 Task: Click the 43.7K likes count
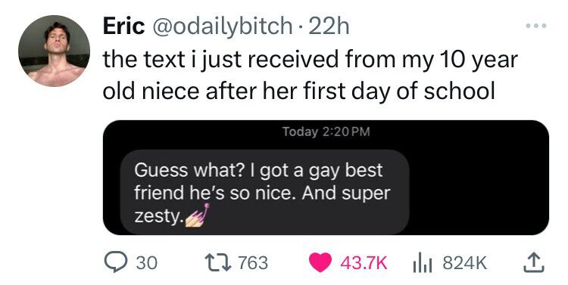point(364,263)
